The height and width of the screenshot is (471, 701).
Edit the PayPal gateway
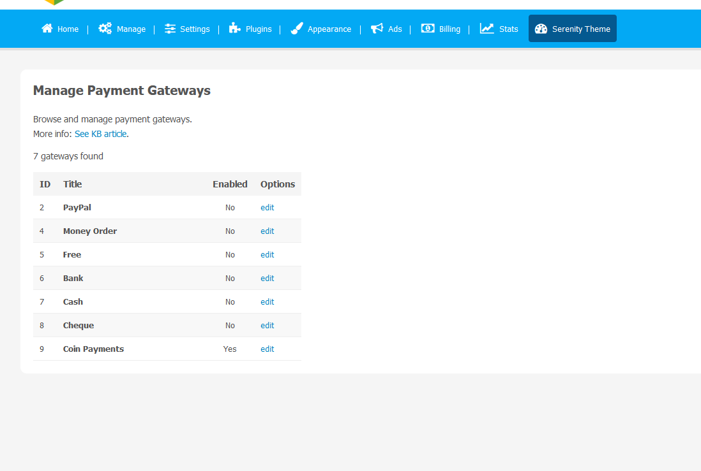pyautogui.click(x=267, y=208)
